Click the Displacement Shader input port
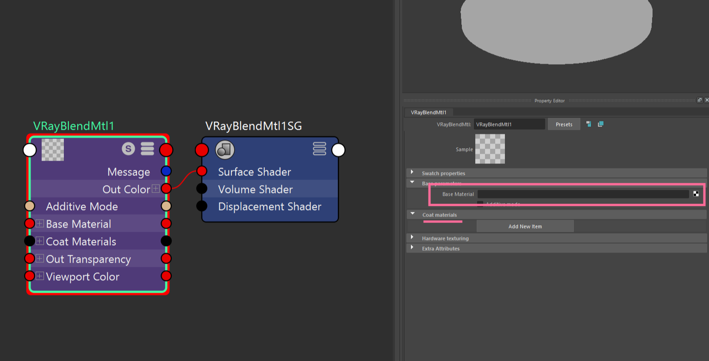The height and width of the screenshot is (361, 709). (201, 206)
